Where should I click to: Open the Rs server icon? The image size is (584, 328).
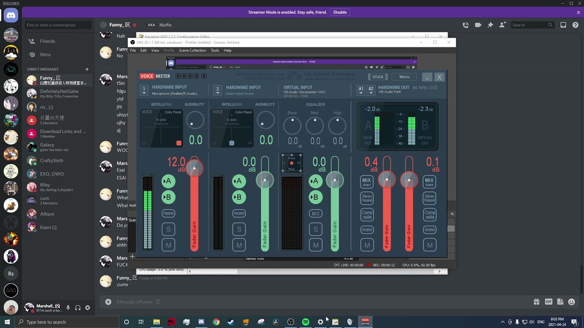click(x=11, y=274)
